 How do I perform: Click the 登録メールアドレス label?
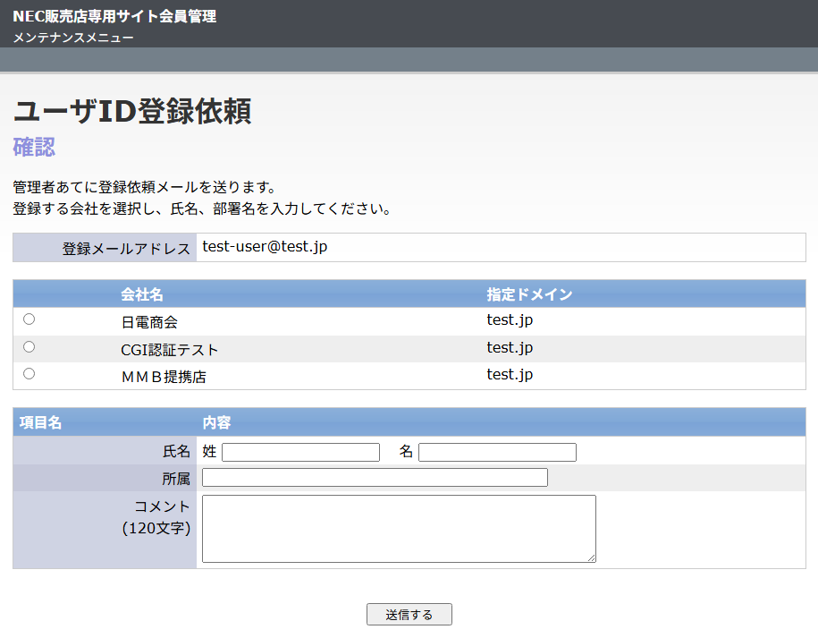pos(126,249)
